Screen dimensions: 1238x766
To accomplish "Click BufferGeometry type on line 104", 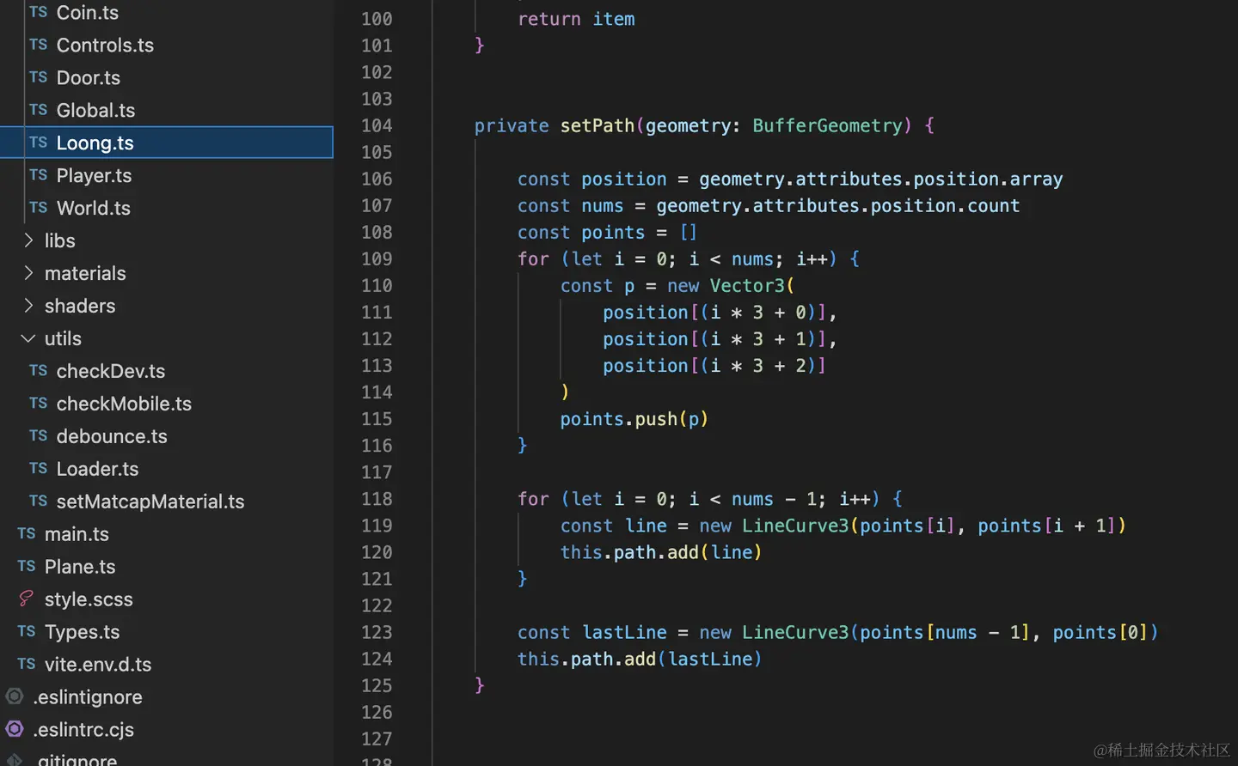I will [828, 126].
